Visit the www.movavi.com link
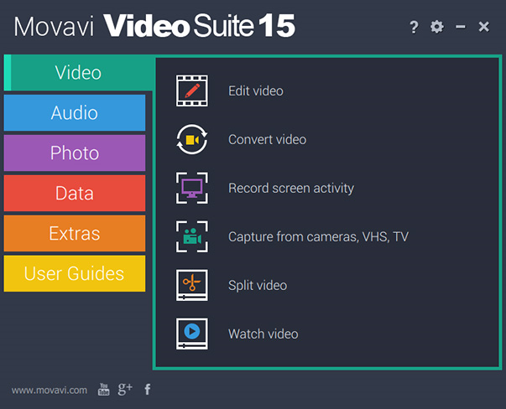The width and height of the screenshot is (506, 409). [50, 391]
